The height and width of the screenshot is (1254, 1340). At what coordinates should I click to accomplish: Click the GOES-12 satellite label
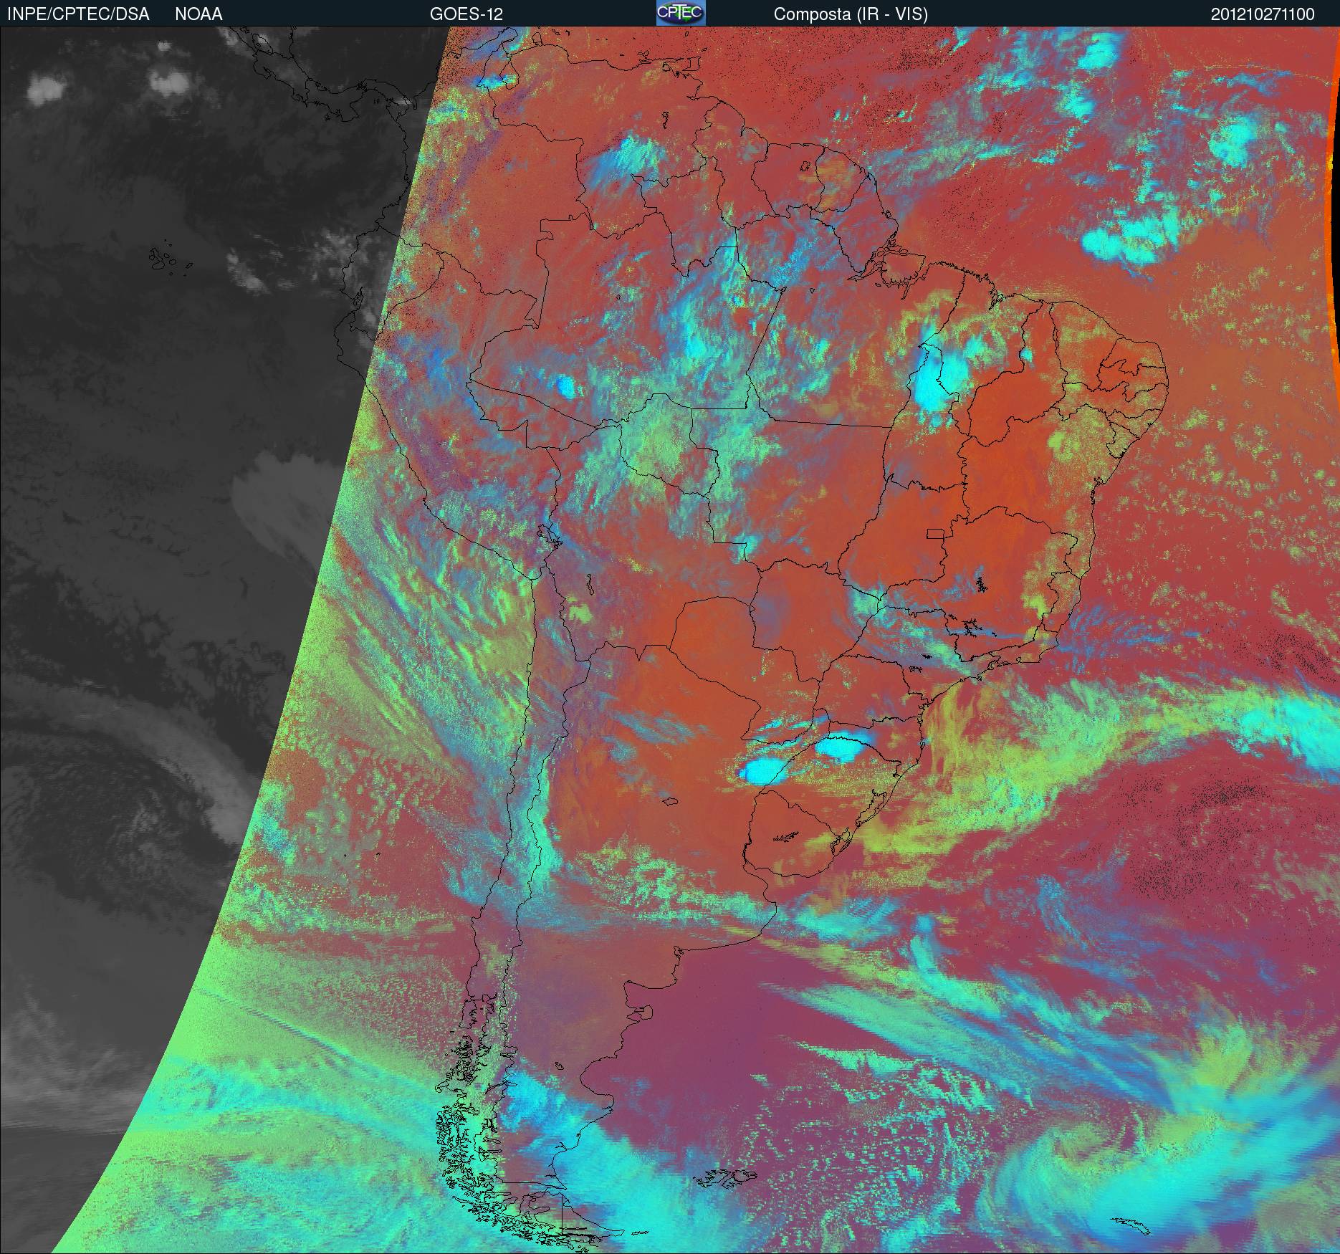click(466, 14)
